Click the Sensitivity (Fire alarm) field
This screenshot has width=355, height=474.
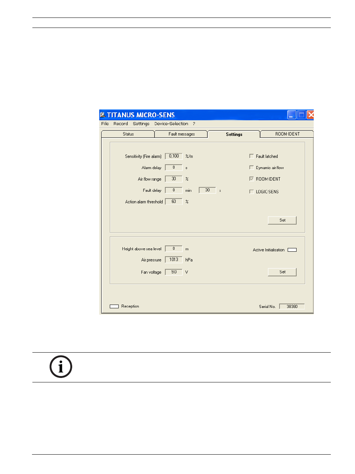pyautogui.click(x=174, y=156)
